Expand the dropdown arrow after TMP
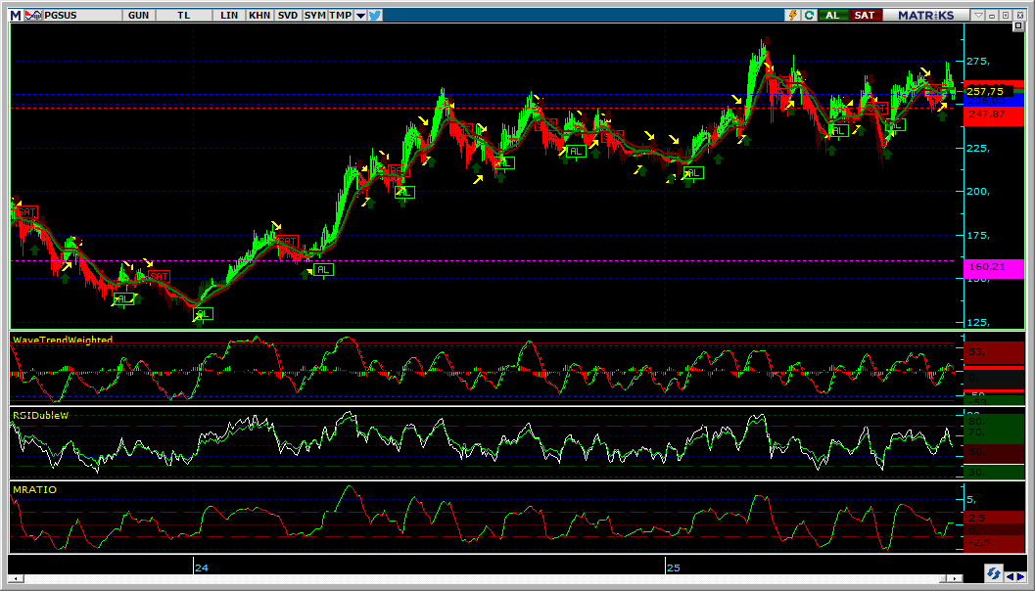The image size is (1035, 591). click(x=360, y=16)
